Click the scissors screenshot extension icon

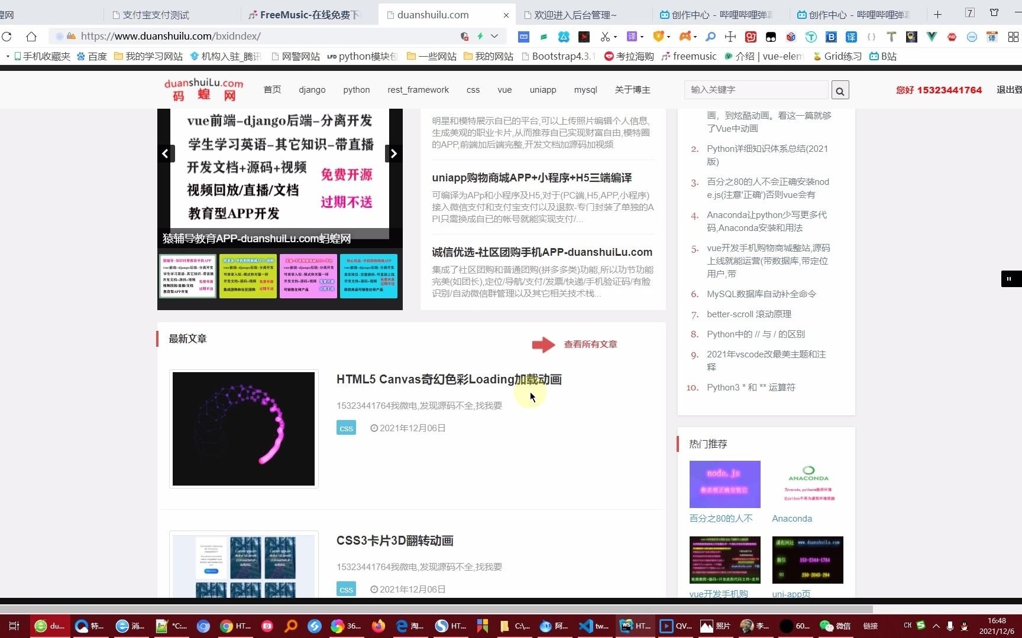tap(606, 37)
